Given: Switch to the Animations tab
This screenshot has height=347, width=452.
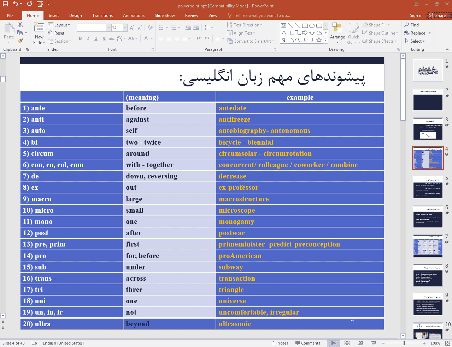Looking at the screenshot, I should tap(134, 16).
